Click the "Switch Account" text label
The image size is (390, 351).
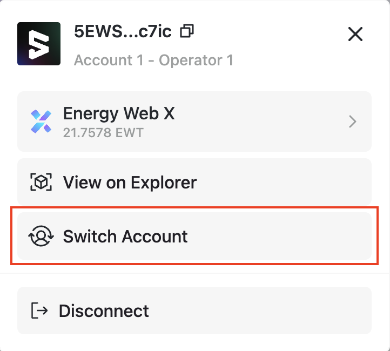[x=125, y=237]
